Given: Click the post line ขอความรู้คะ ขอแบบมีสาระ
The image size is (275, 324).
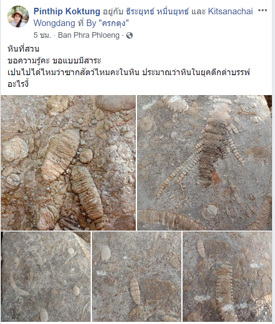Looking at the screenshot, I should coord(54,61).
